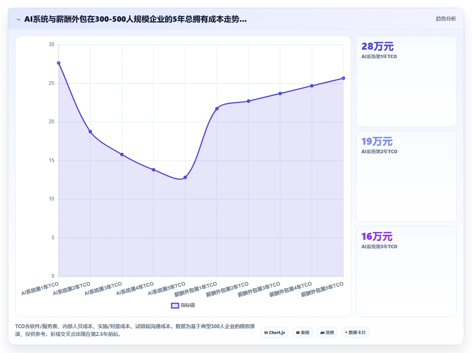Select the 薪酬外包第4年TCO data point
This screenshot has height=353, width=472.
(312, 86)
